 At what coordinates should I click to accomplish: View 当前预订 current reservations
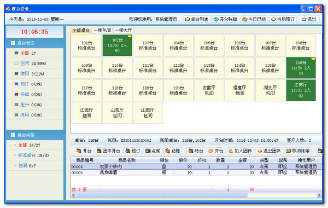click(283, 19)
